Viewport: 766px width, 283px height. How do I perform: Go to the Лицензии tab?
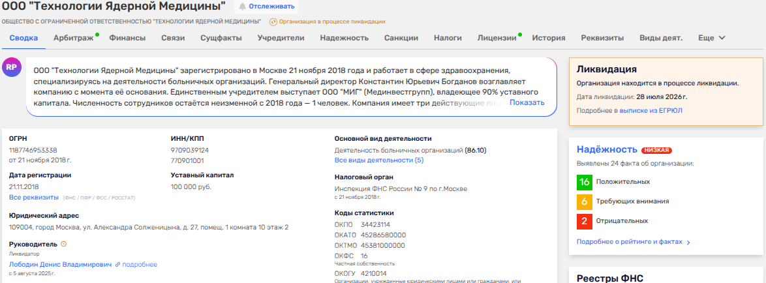pos(497,38)
